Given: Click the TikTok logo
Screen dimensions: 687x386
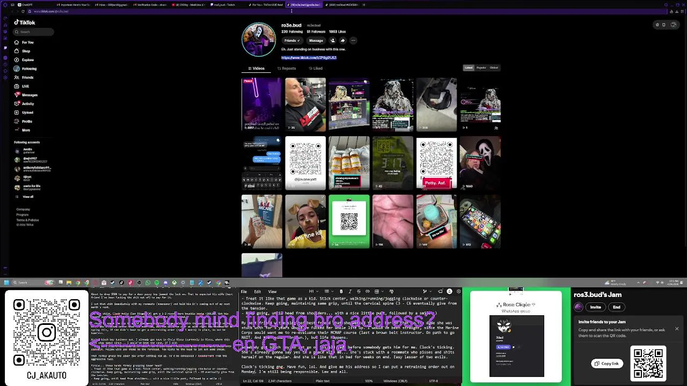Looking at the screenshot, I should click(25, 23).
